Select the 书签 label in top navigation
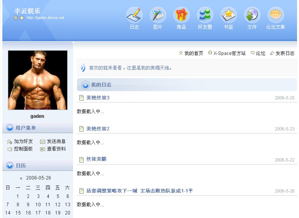This screenshot has width=299, height=218. (228, 27)
